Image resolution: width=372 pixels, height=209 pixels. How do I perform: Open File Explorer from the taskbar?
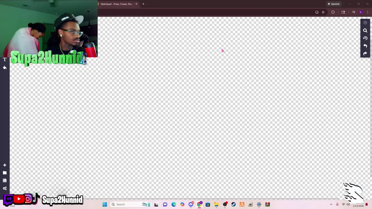pos(216,204)
